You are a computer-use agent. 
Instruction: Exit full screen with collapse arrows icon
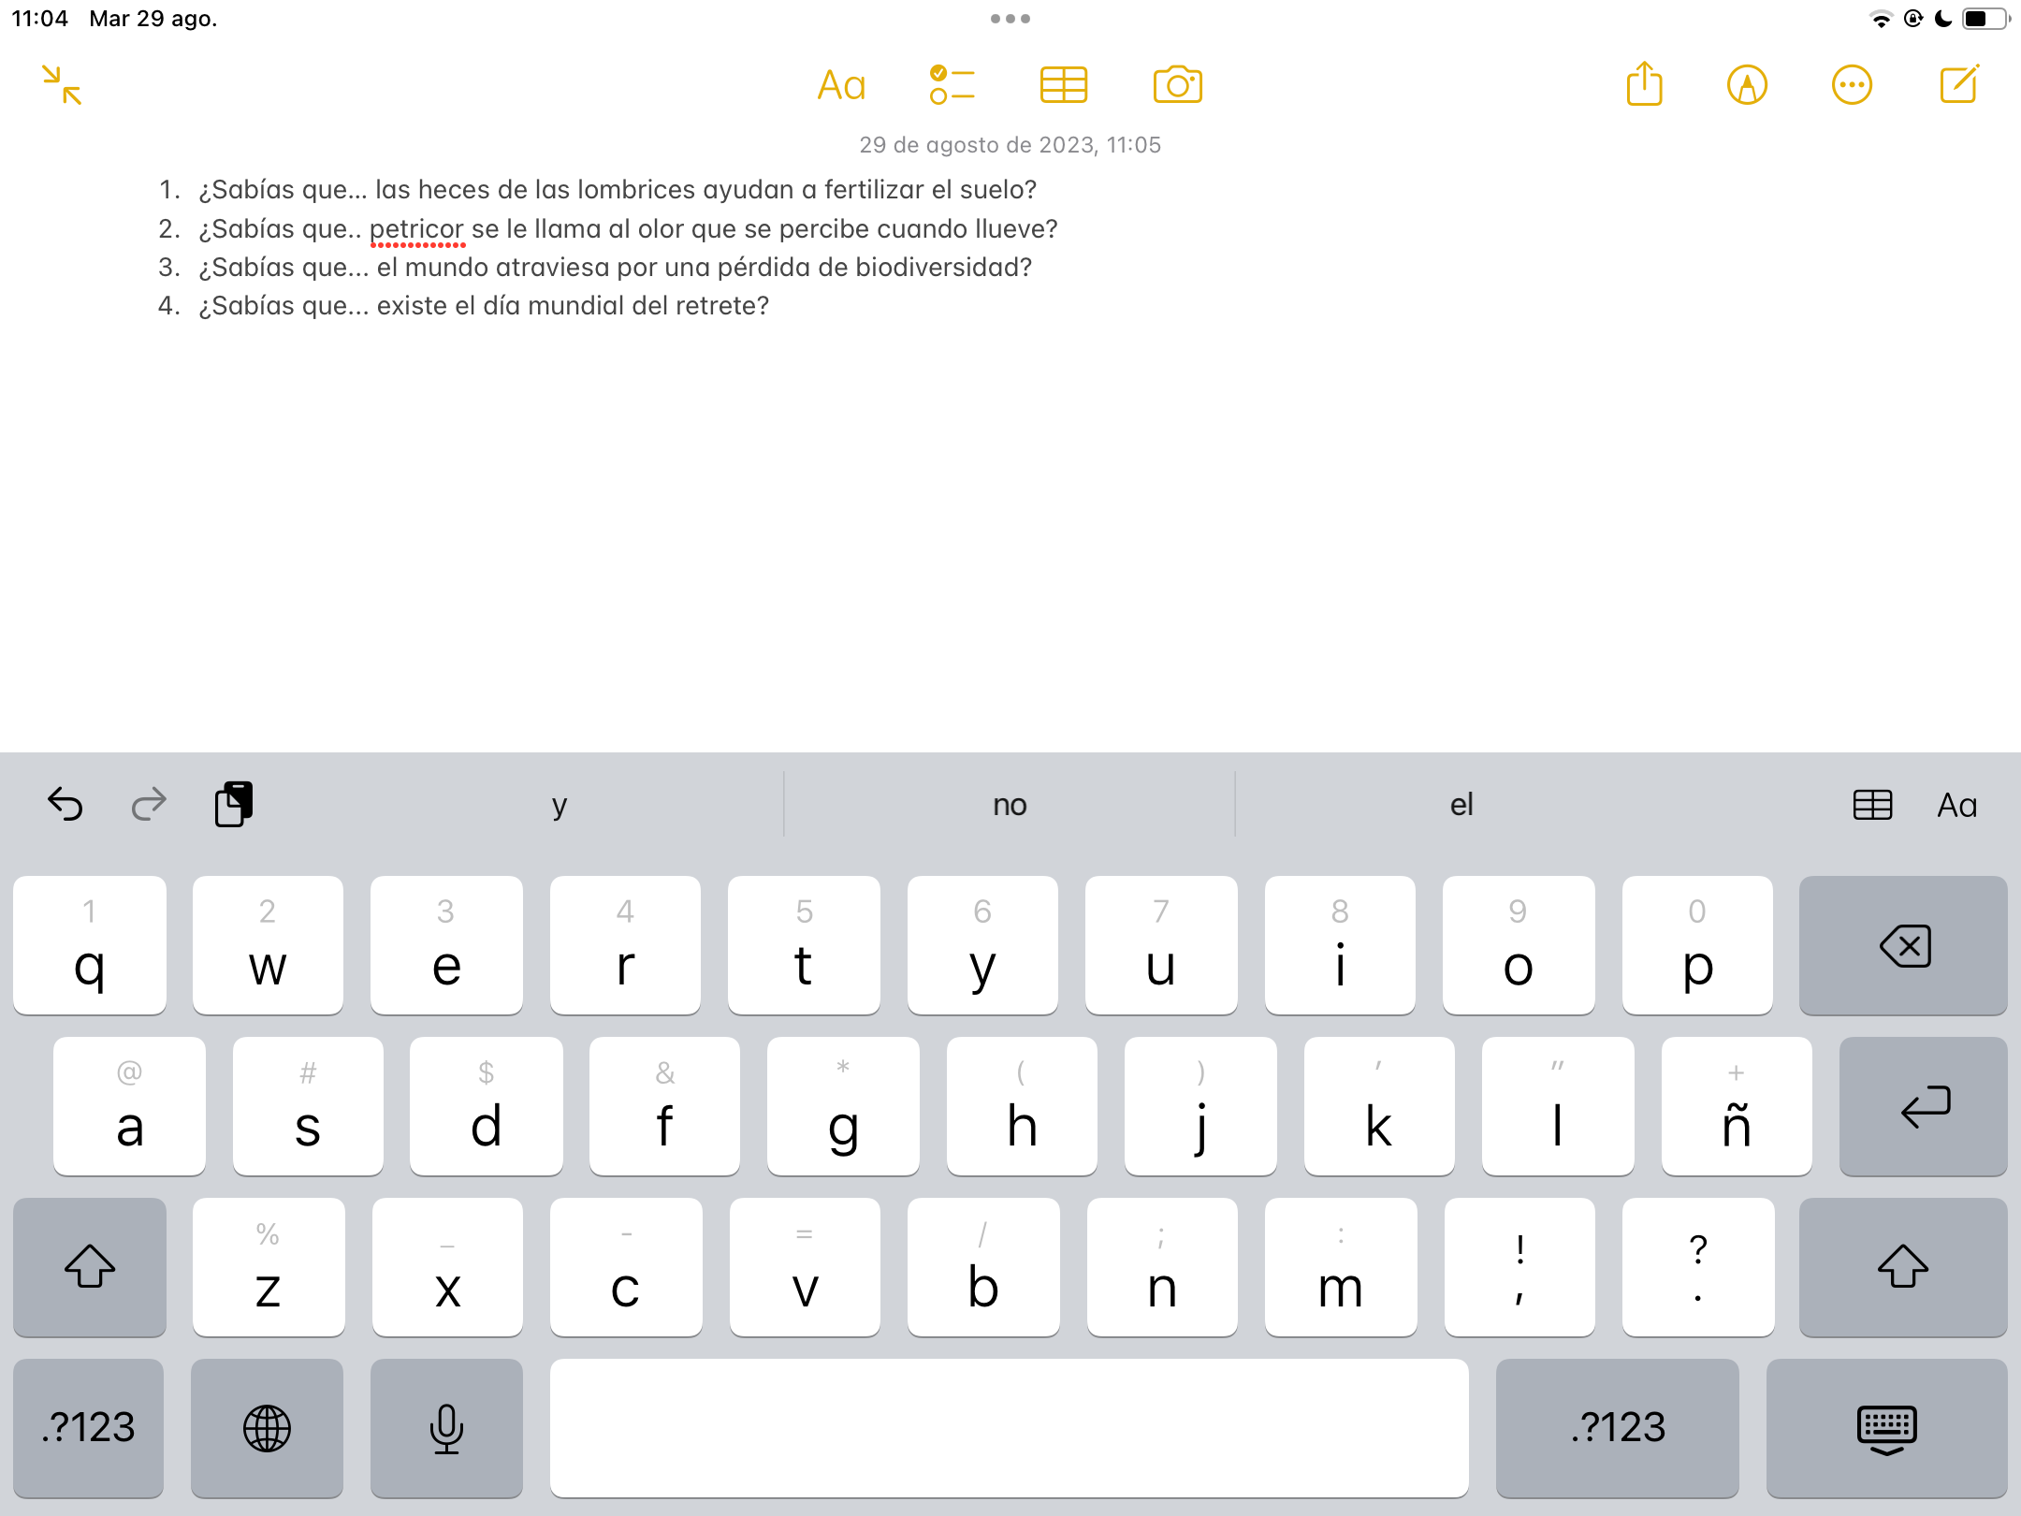(x=62, y=85)
